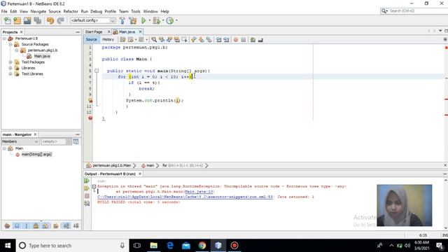This screenshot has width=448, height=252.
Task: Collapse the Pertemuan1 B project node
Action: tap(4, 38)
